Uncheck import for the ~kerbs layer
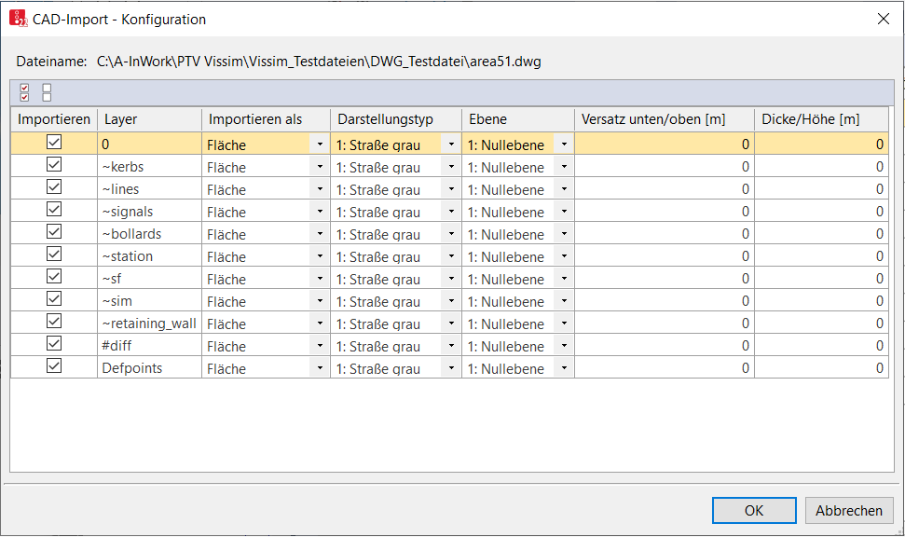 tap(54, 165)
